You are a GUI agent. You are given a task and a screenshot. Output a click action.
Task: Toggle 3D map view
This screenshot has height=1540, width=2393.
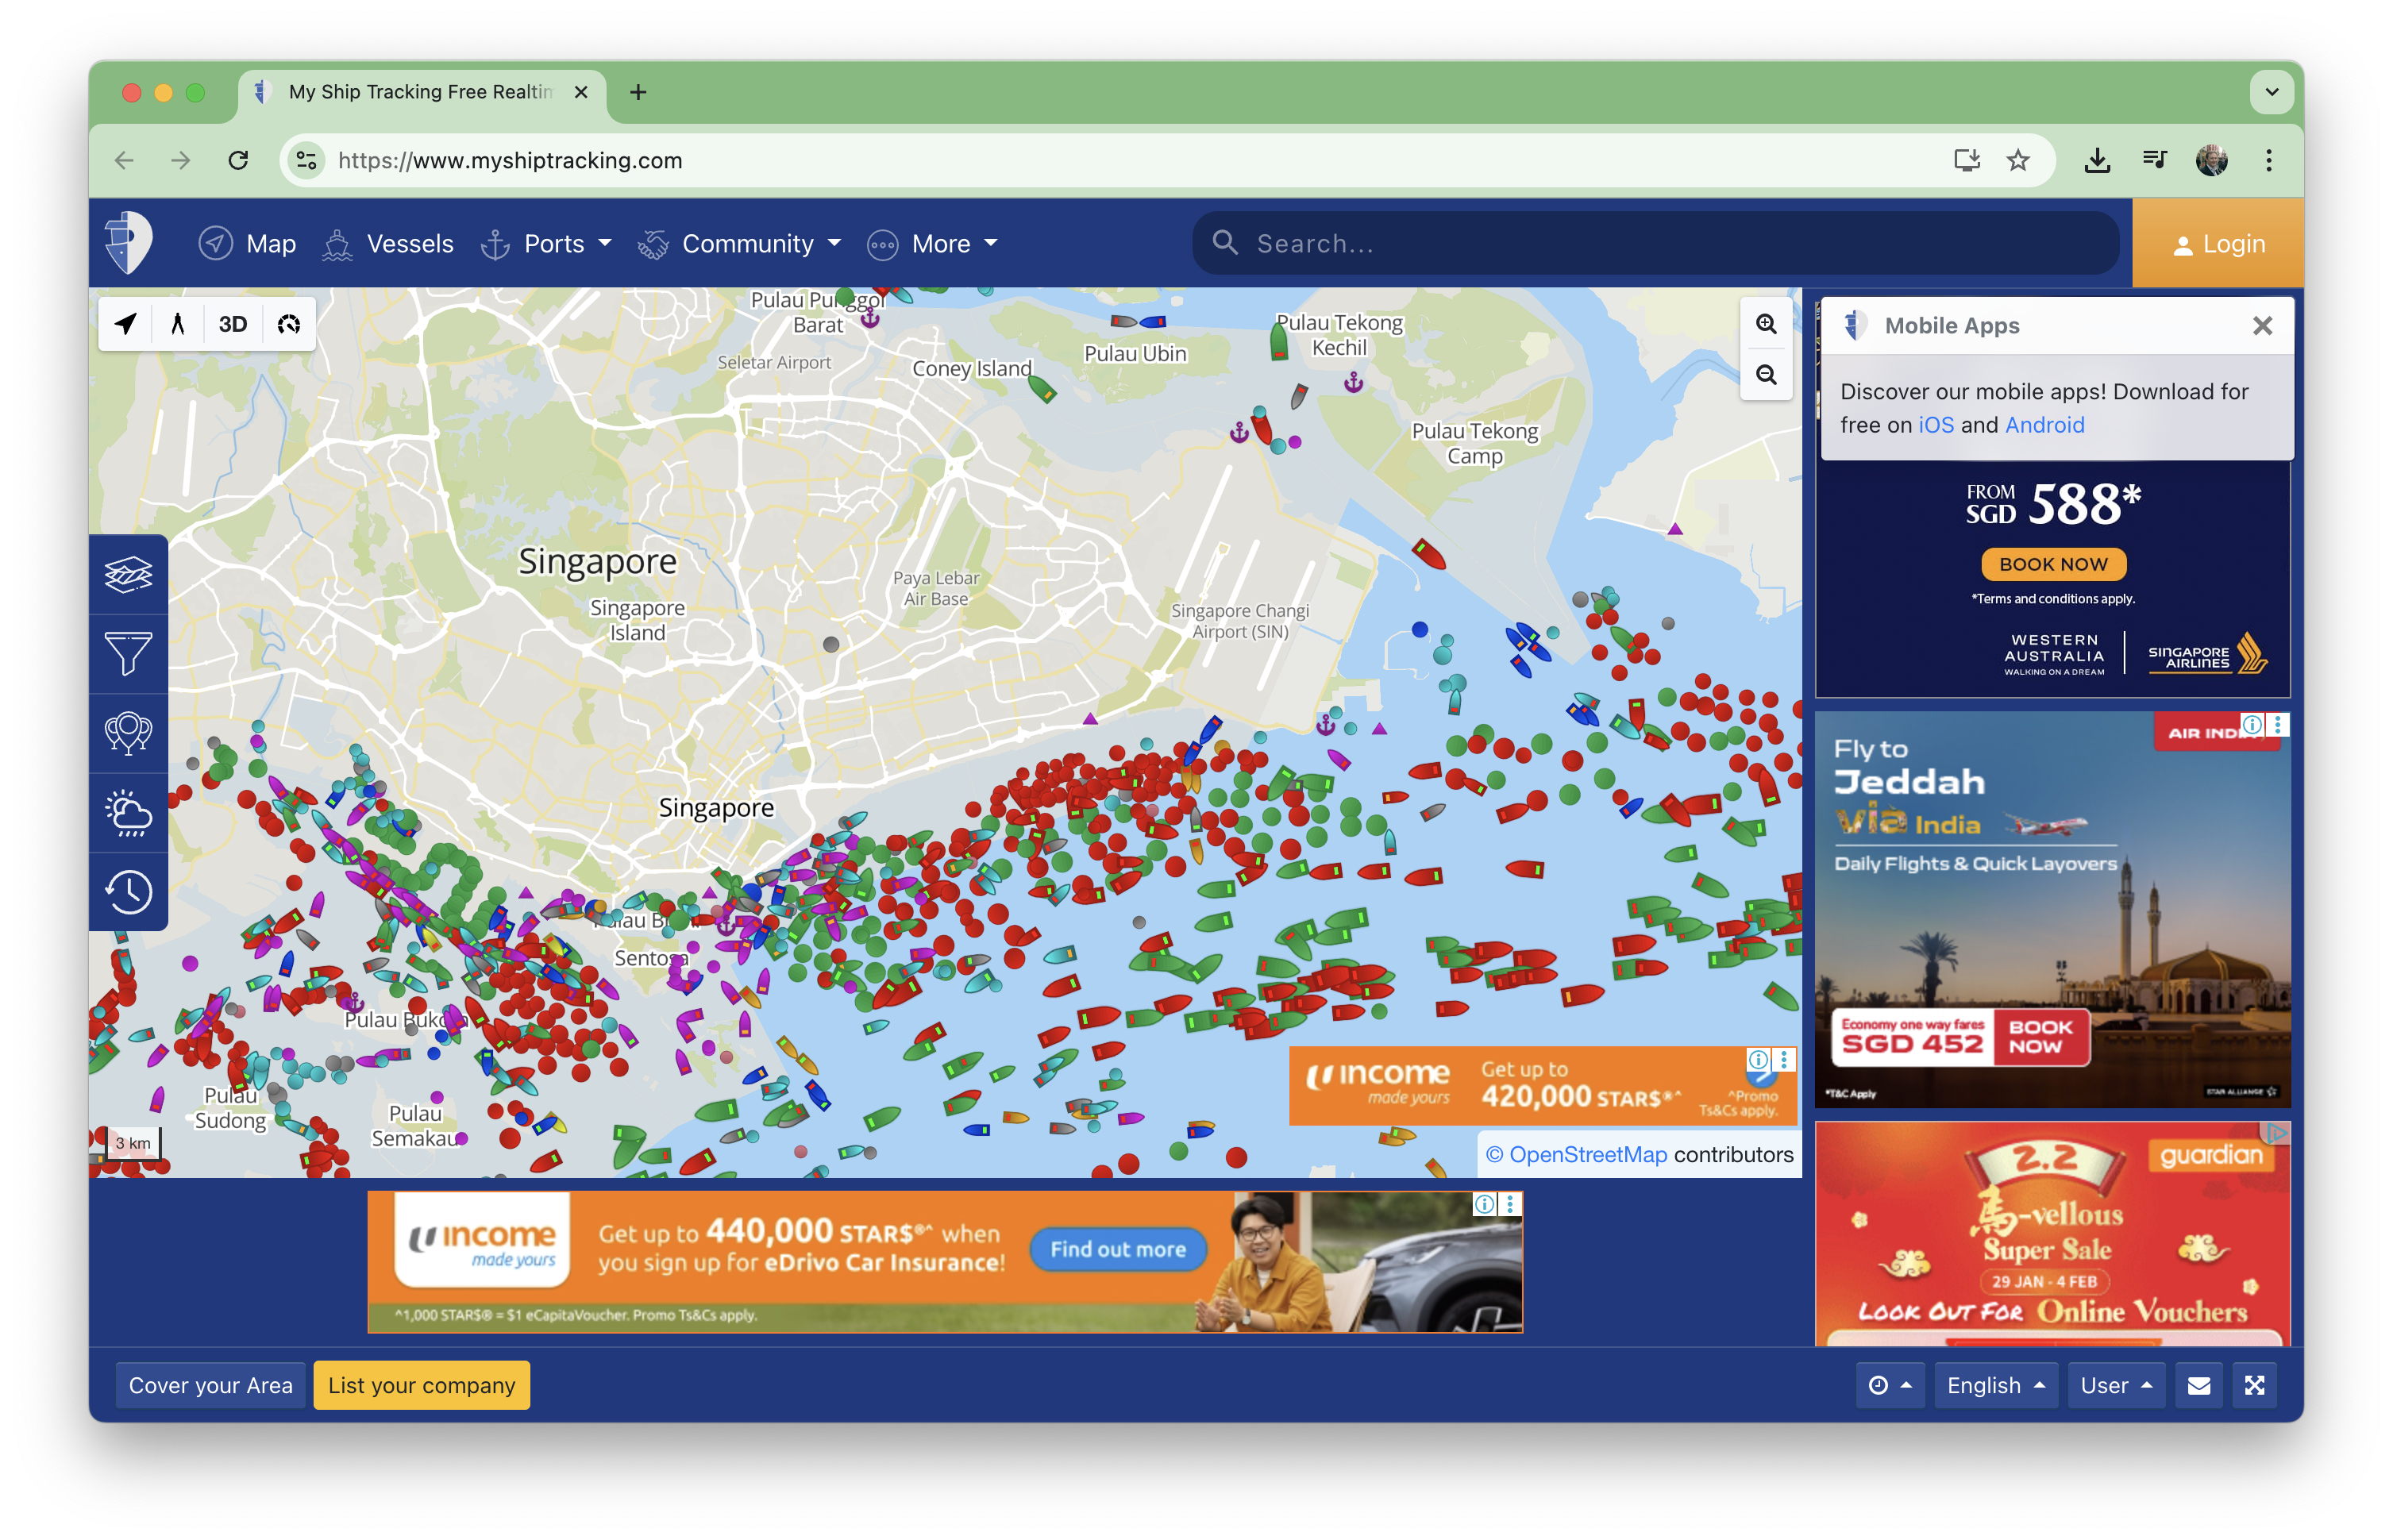232,323
